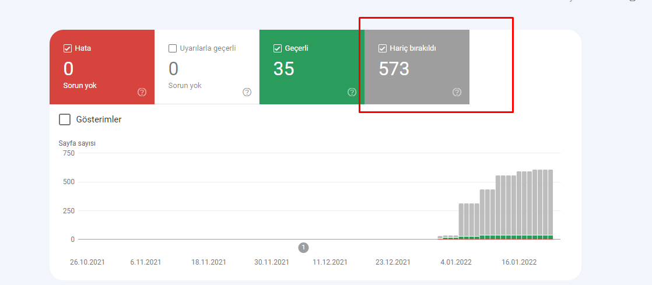This screenshot has height=285, width=652.
Task: Check the Gösterimler checkbox
Action: coord(65,119)
